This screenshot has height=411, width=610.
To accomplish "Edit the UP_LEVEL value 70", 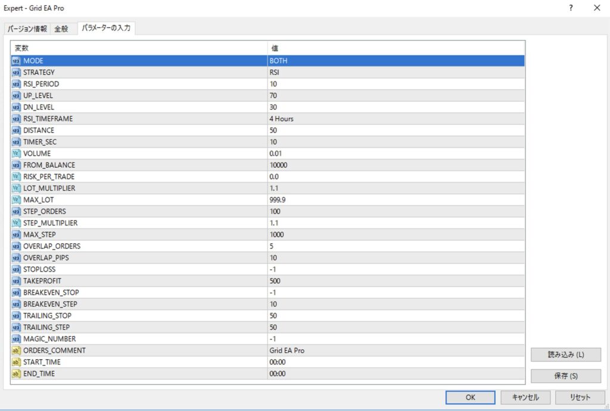I will (x=396, y=96).
